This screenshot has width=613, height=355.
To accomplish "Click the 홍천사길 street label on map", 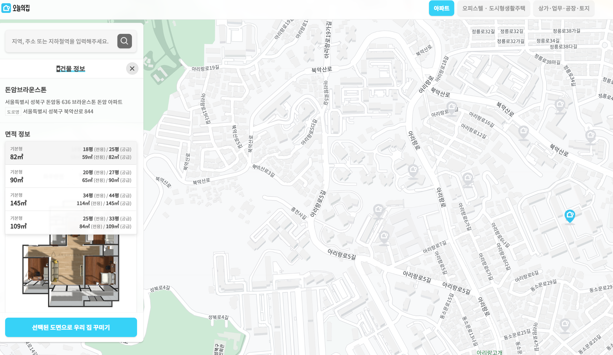I will click(x=299, y=213).
